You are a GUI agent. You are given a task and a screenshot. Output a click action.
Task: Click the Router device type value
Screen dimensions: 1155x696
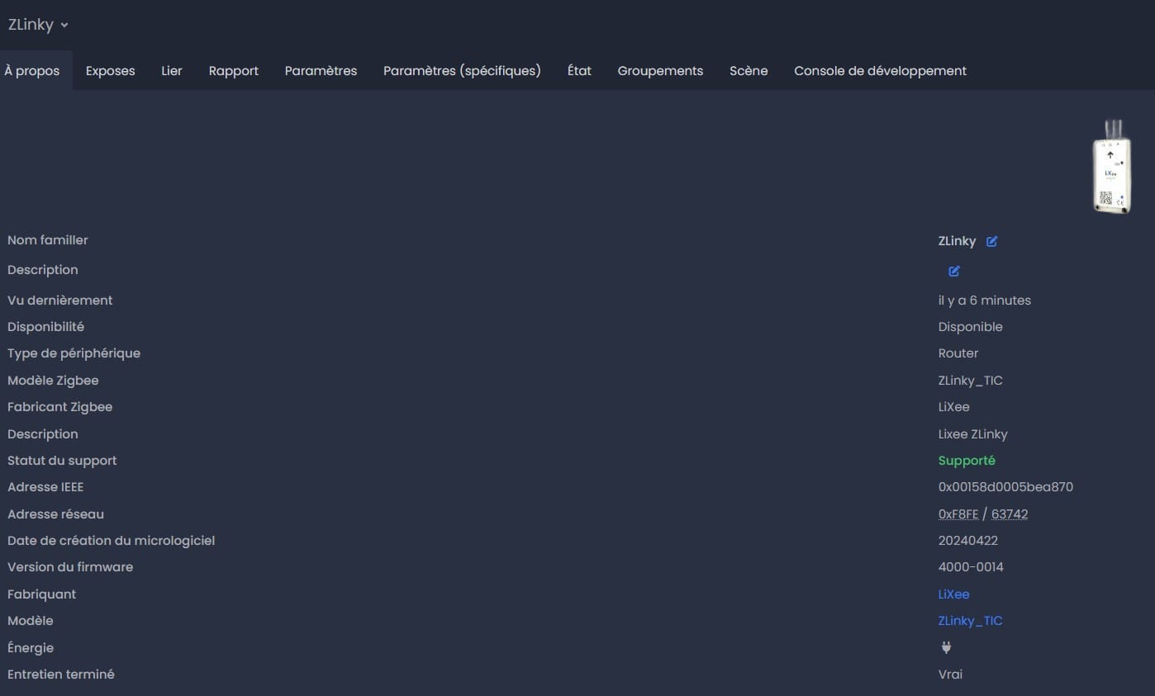(958, 353)
